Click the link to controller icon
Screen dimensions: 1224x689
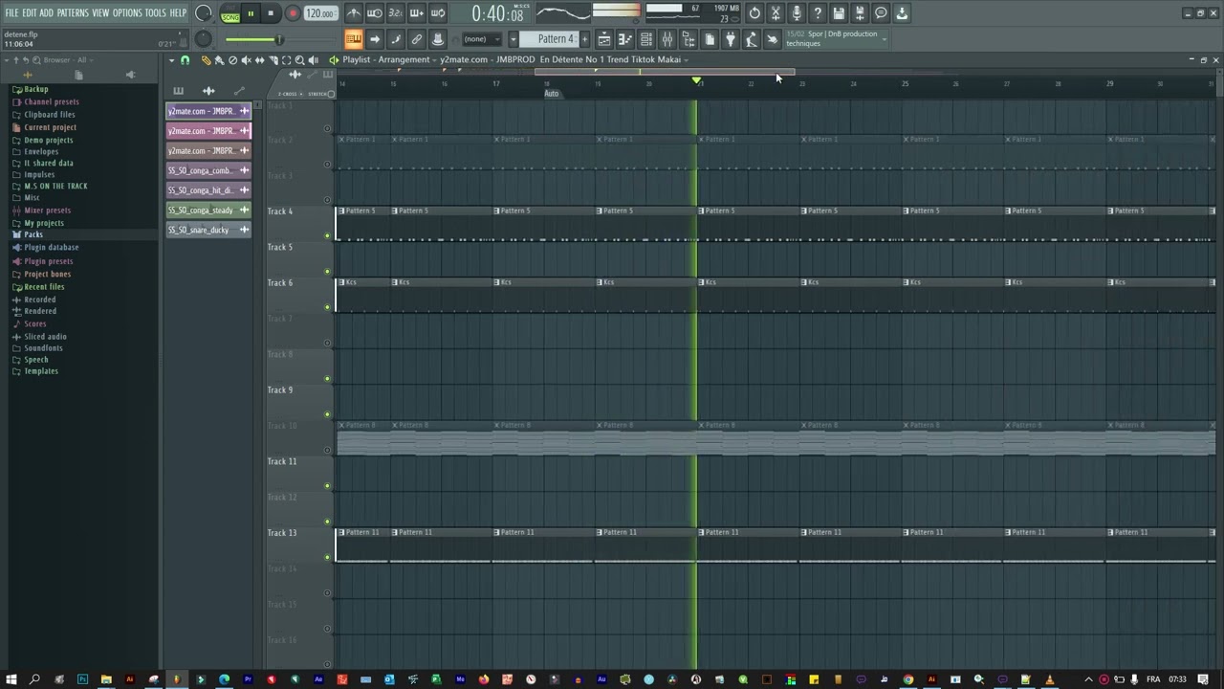416,39
